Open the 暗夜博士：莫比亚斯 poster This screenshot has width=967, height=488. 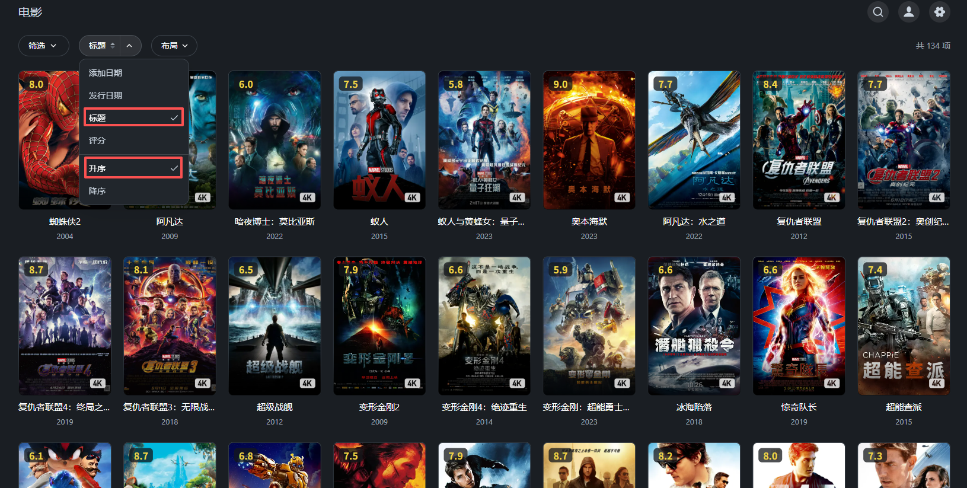point(275,140)
